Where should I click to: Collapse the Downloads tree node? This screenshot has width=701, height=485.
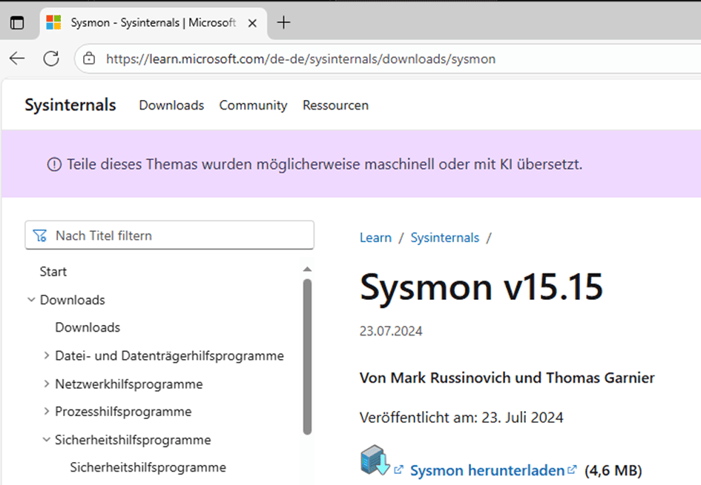31,300
